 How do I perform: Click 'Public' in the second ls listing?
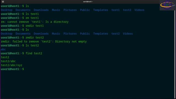pos(85,34)
